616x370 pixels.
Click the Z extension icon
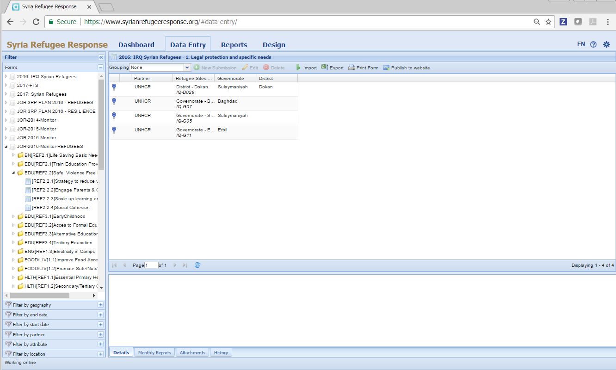[x=563, y=22]
